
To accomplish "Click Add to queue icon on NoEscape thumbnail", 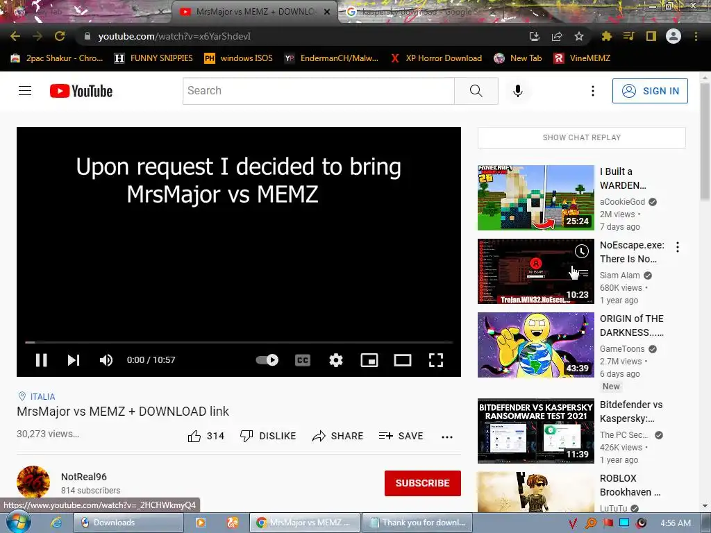I will coord(582,273).
